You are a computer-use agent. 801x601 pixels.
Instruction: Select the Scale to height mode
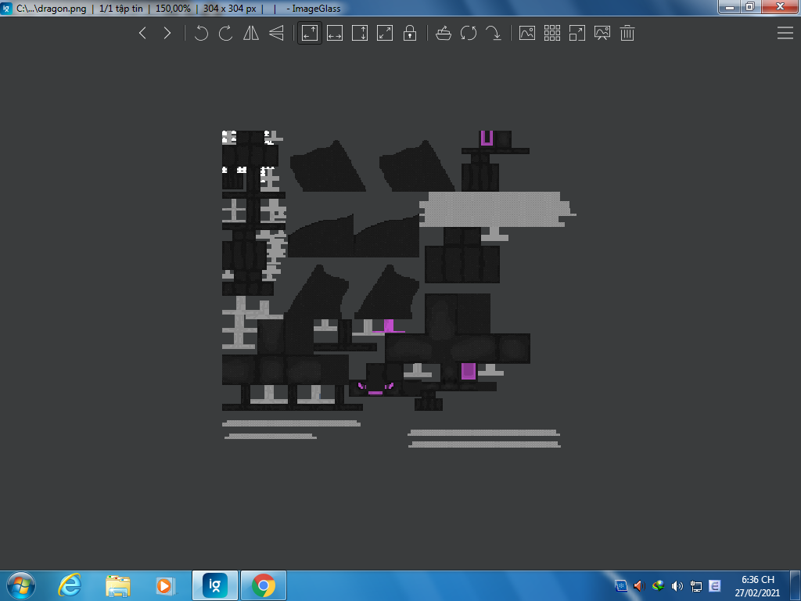(360, 33)
